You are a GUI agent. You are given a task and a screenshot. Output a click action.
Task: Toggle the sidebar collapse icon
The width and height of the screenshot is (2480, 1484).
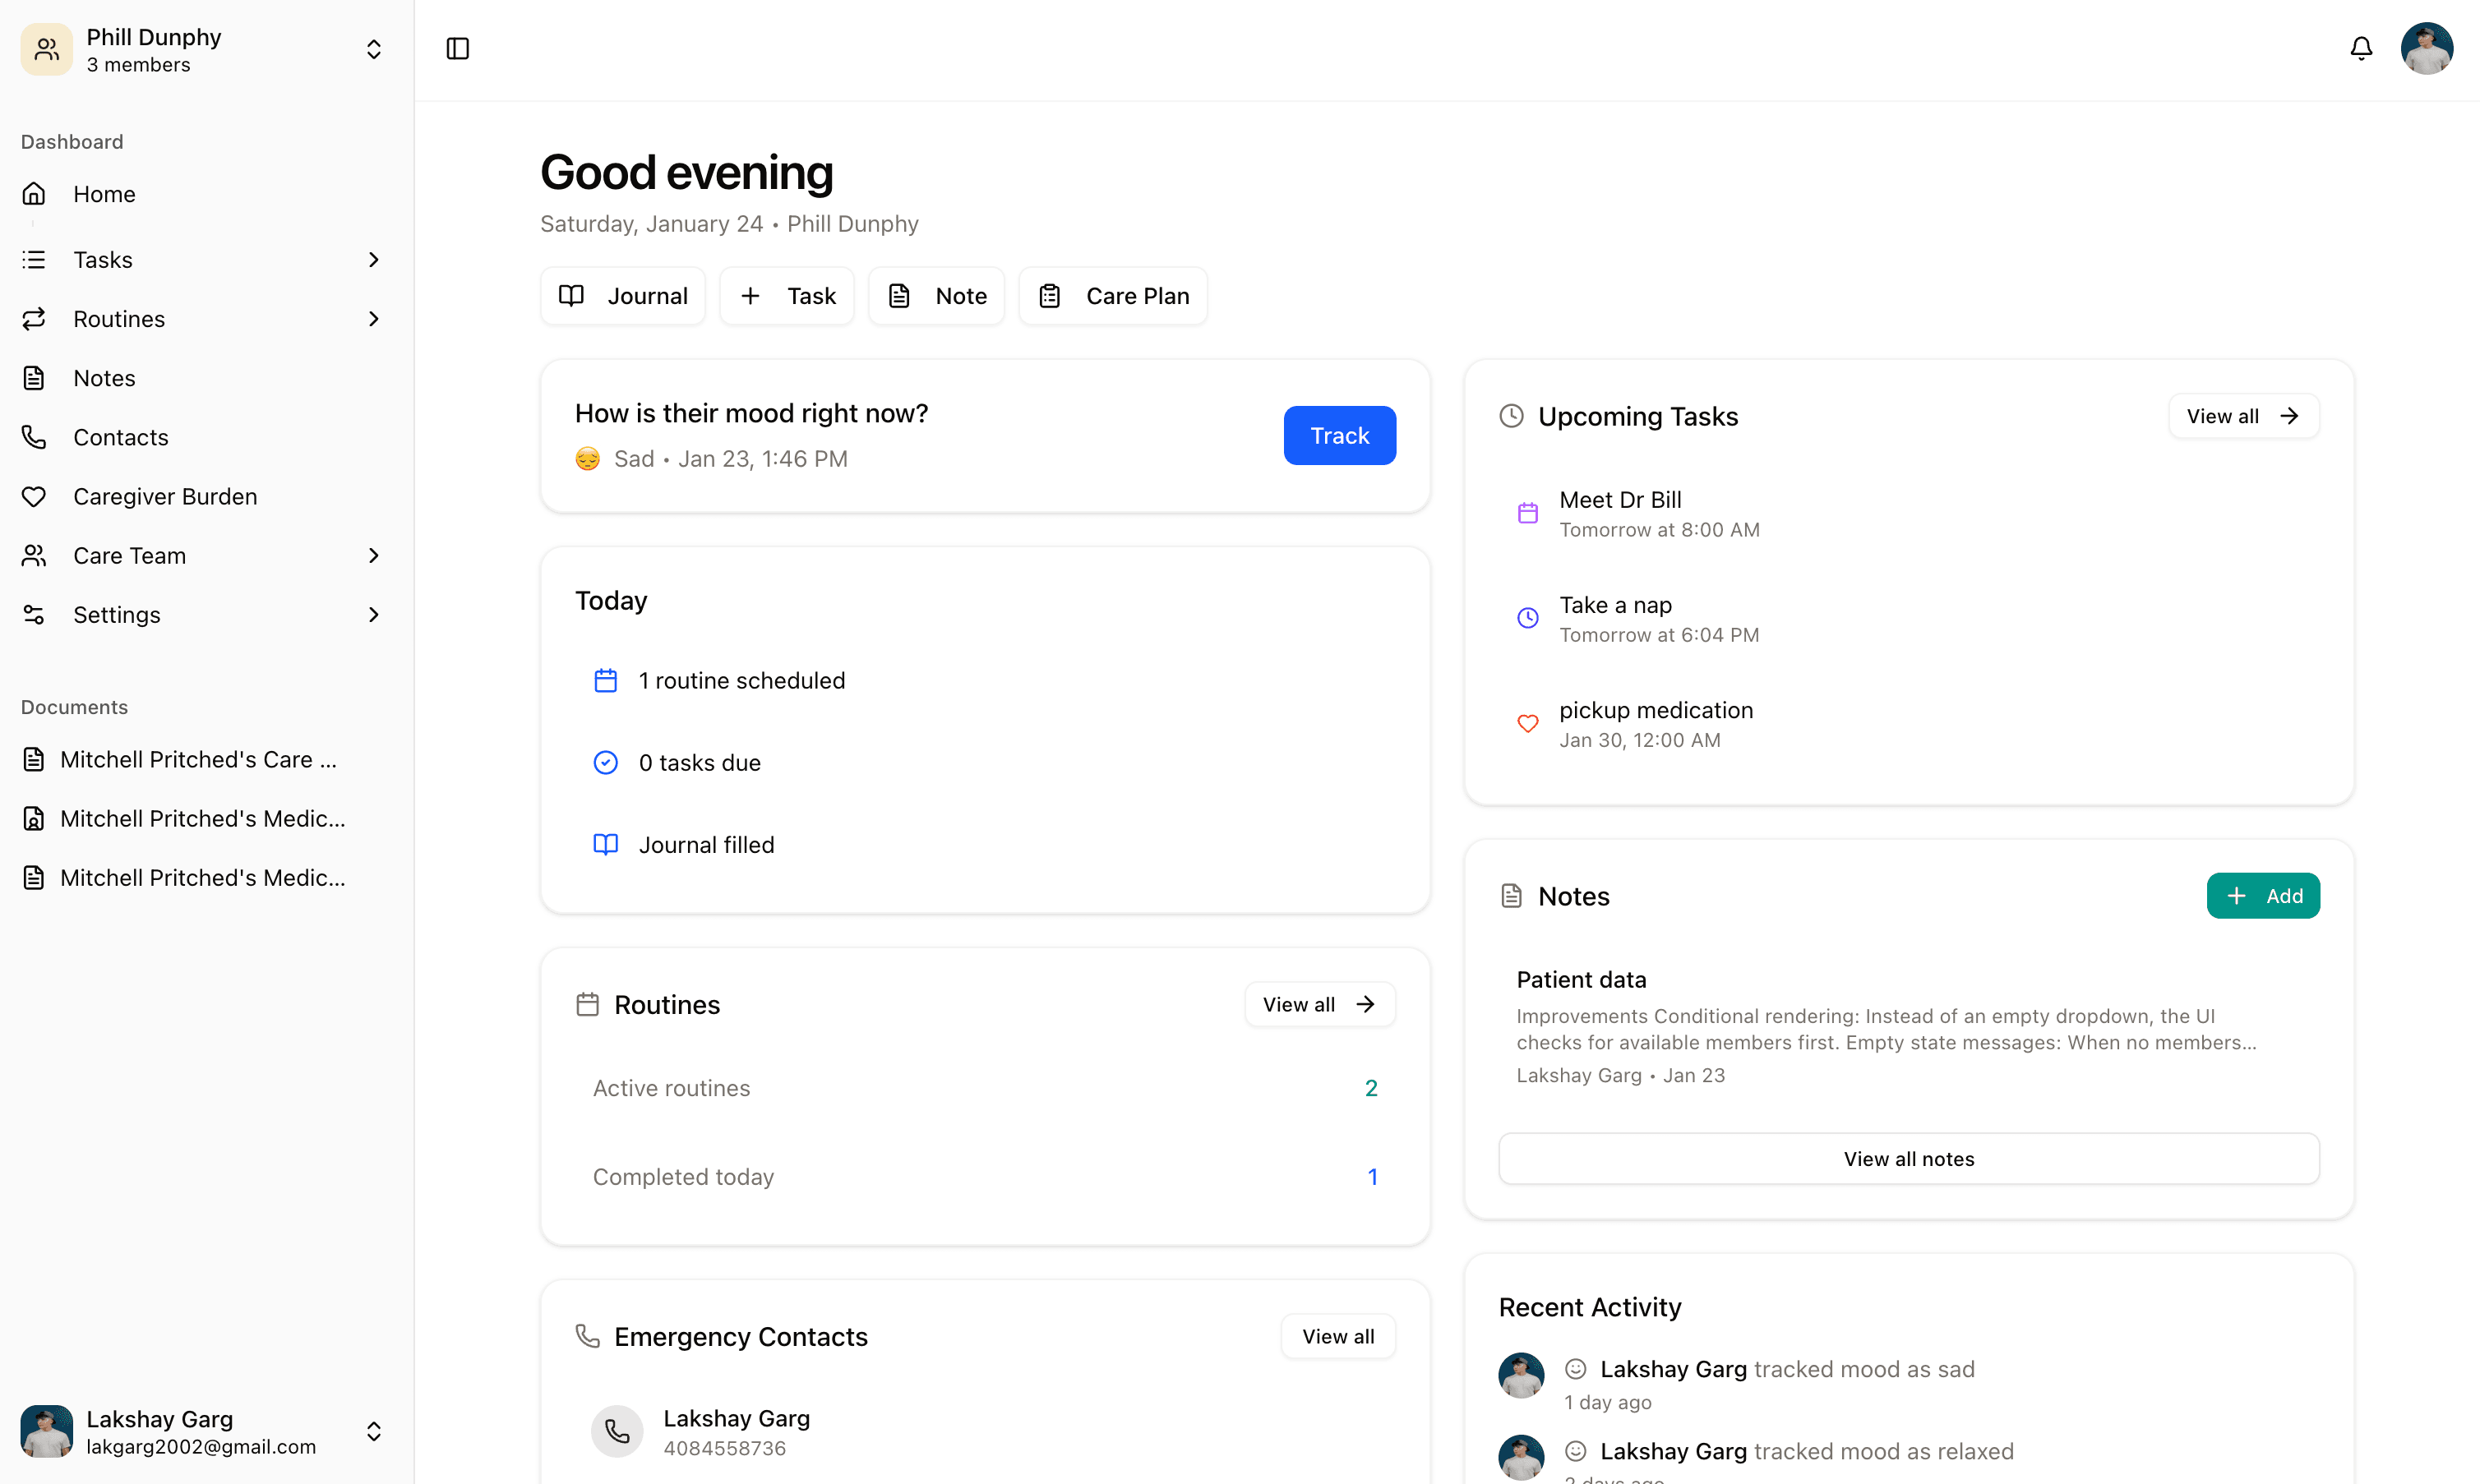tap(457, 48)
